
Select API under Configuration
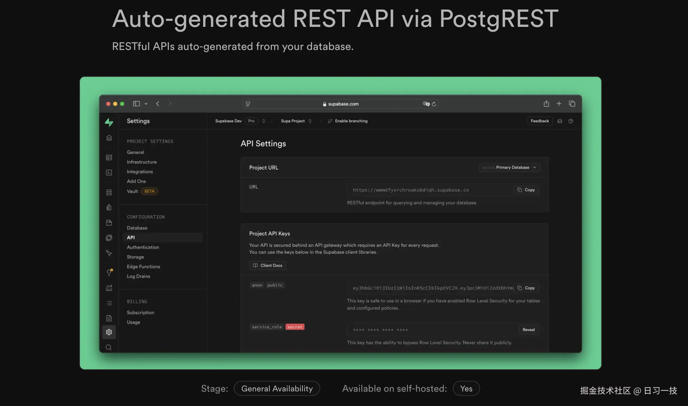(x=163, y=237)
